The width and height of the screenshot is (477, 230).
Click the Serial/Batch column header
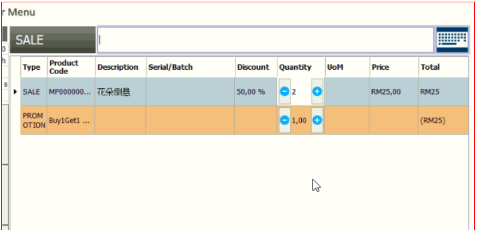tap(191, 67)
